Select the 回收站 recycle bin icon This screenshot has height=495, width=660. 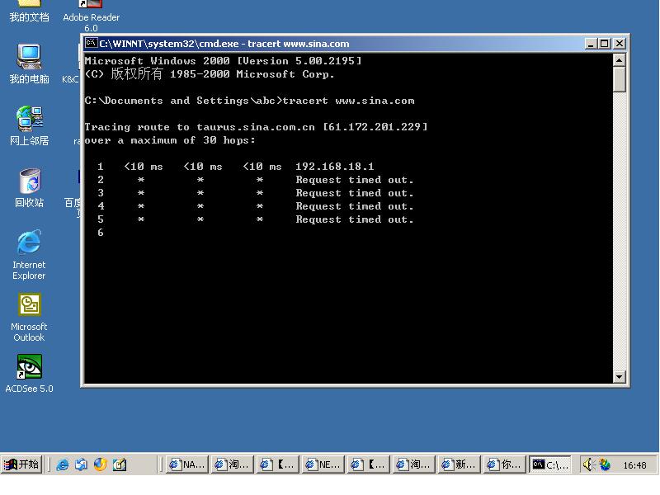pyautogui.click(x=29, y=188)
